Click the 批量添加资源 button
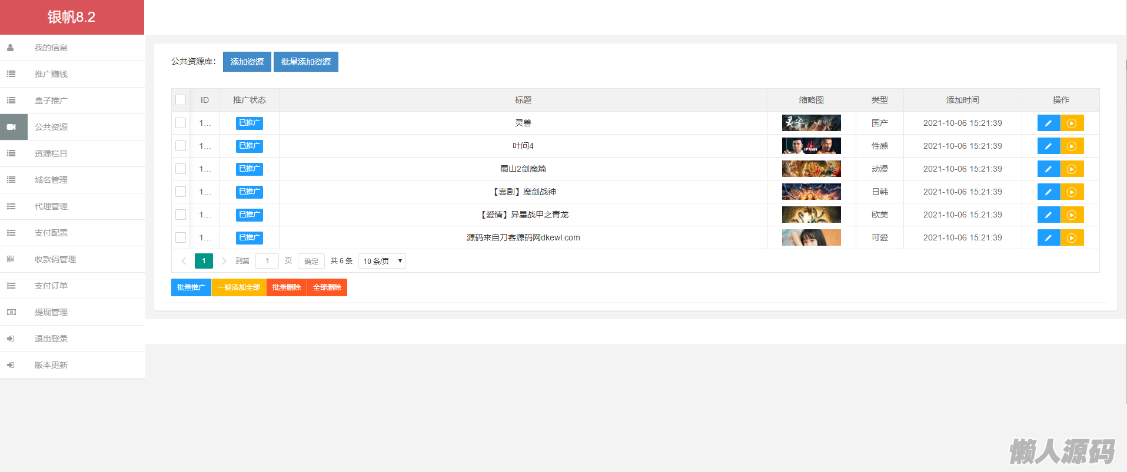Viewport: 1127px width, 472px height. coord(306,62)
